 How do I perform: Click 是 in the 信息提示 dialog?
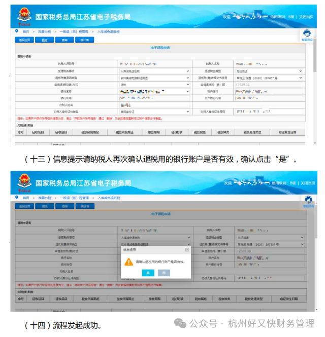[x=148, y=273]
